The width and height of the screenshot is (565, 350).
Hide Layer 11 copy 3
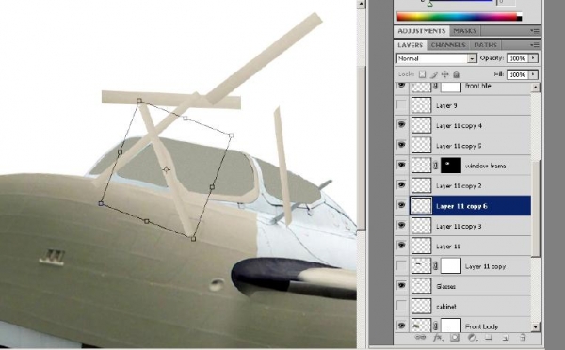pyautogui.click(x=401, y=226)
